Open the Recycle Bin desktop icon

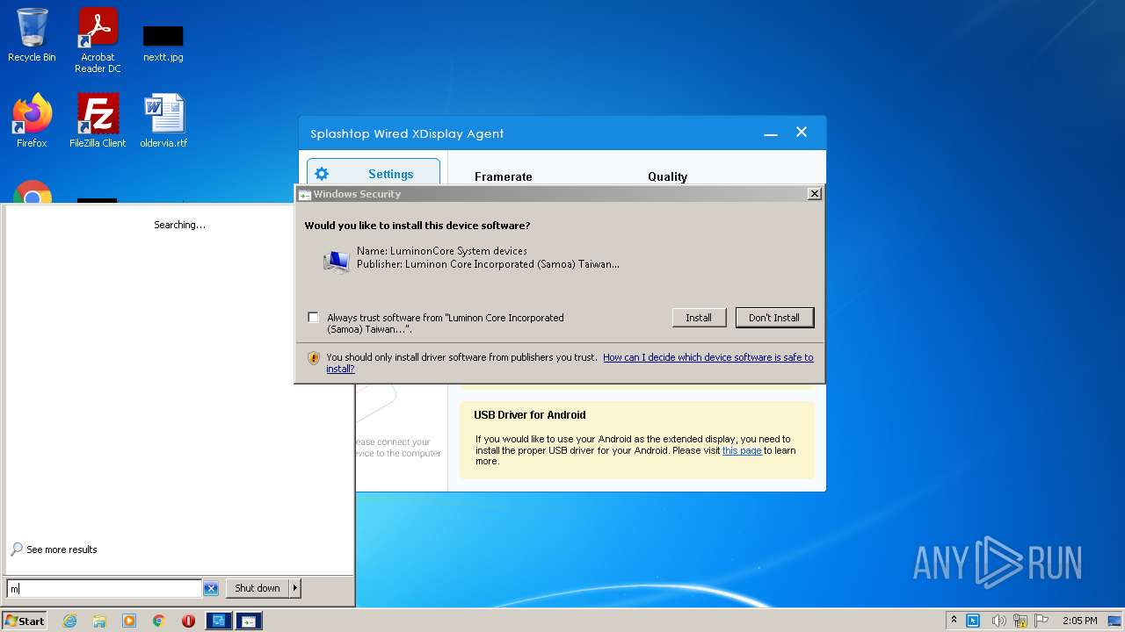coord(32,35)
